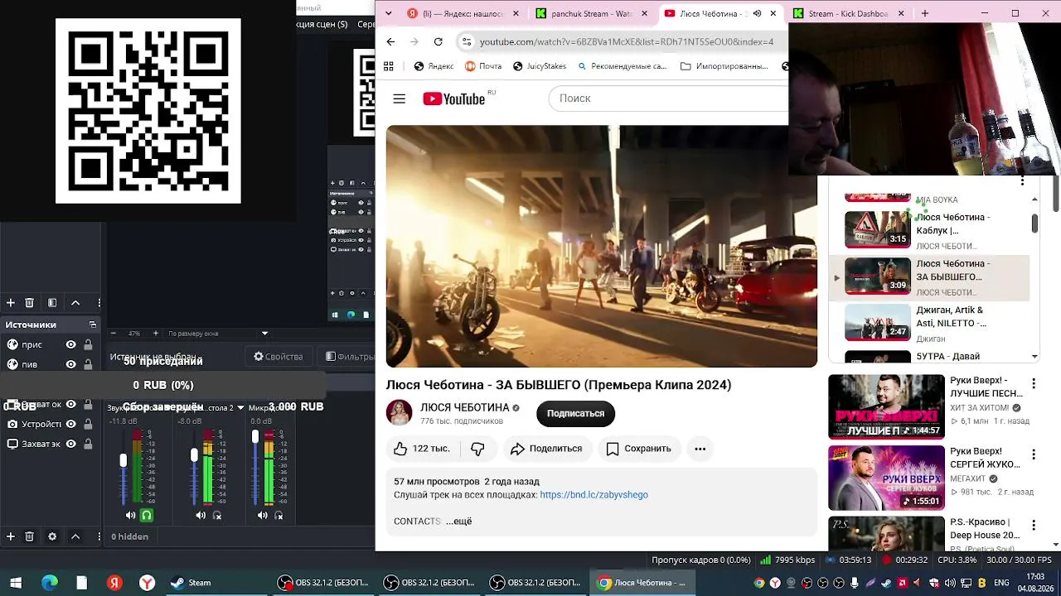Like the video with 122 тыс. likes
The height and width of the screenshot is (596, 1061).
[x=422, y=449]
